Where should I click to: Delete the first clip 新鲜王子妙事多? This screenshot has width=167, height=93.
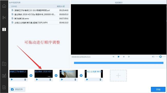[x=25, y=79]
